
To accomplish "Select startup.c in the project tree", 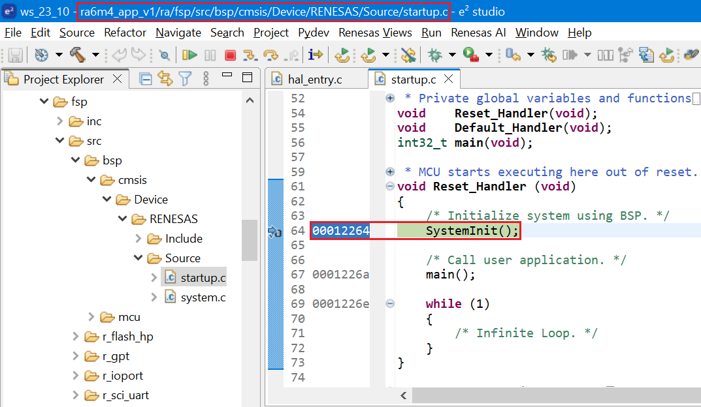I will (203, 278).
